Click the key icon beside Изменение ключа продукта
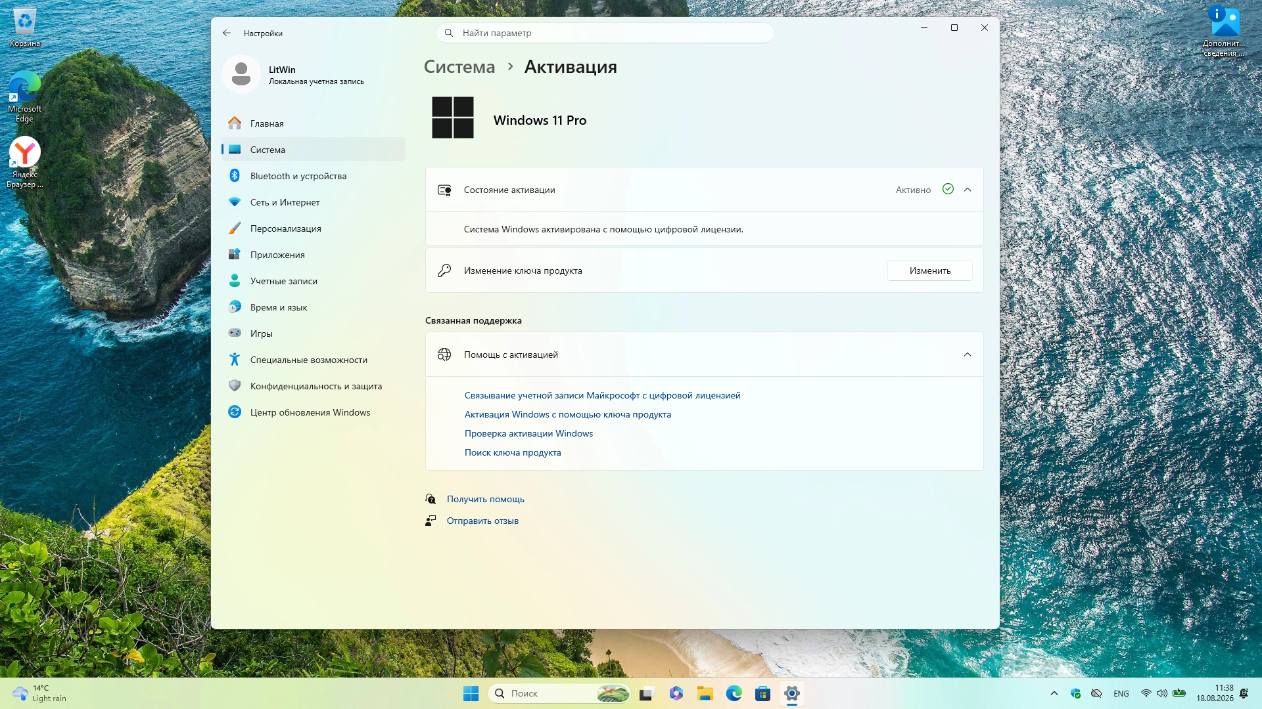Screen dimensions: 1262x709 pos(444,270)
